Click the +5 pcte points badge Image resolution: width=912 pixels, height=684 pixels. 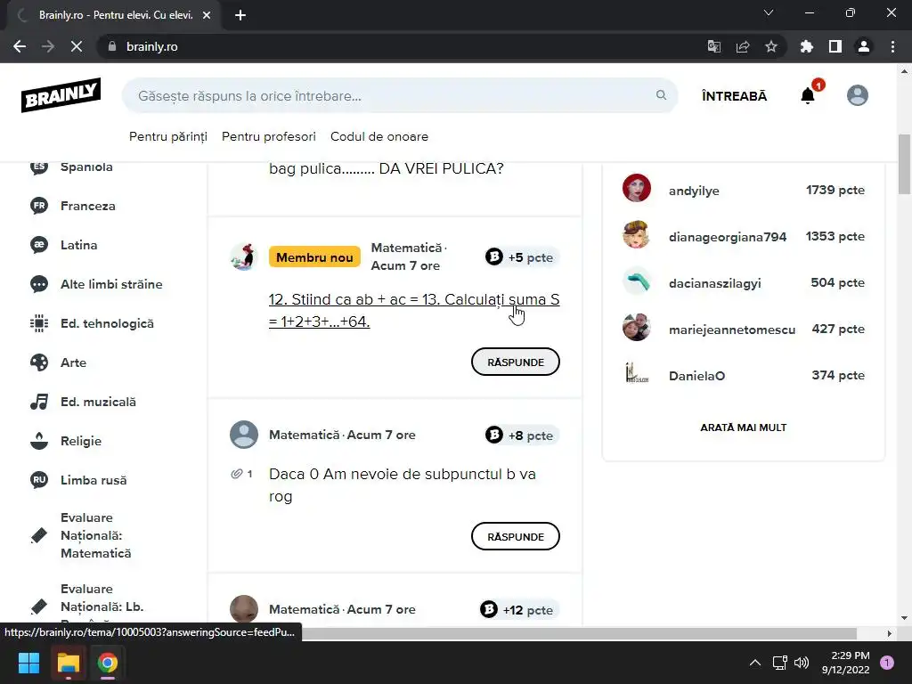pos(522,257)
